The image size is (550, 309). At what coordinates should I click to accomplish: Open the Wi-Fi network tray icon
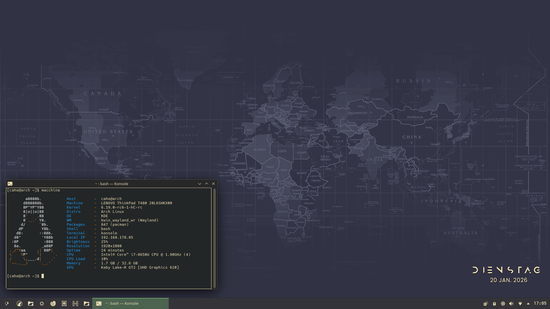520,304
